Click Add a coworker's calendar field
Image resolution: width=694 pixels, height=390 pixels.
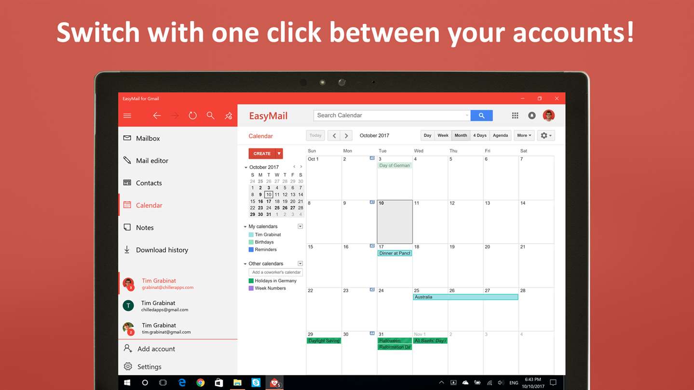tap(275, 272)
